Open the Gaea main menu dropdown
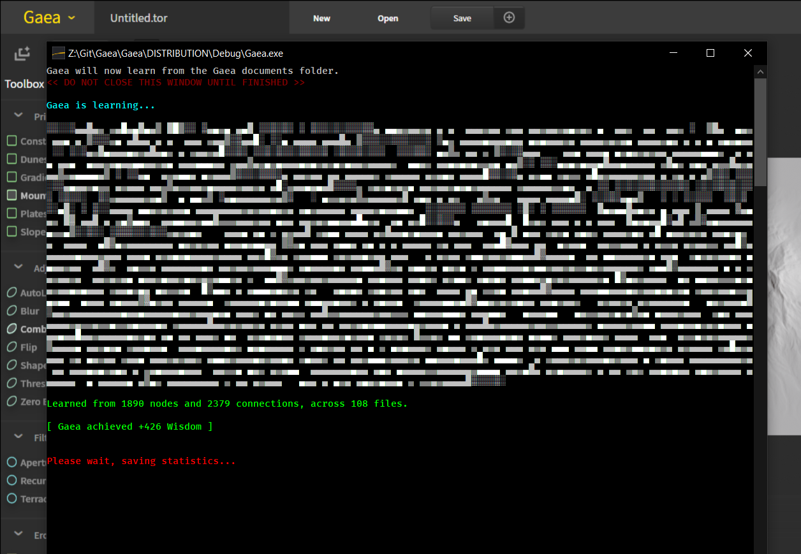The image size is (801, 554). [x=49, y=18]
